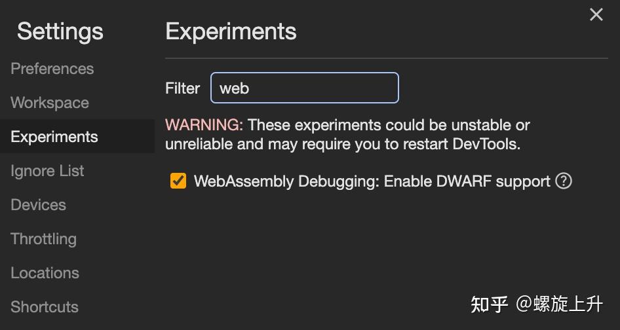Click the red WARNING label
Screen dimensions: 620x330
pos(204,125)
